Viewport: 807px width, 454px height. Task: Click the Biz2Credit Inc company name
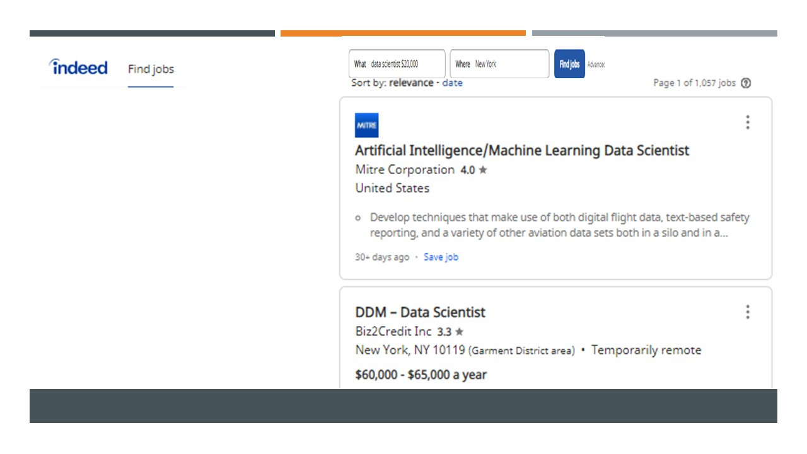(393, 332)
